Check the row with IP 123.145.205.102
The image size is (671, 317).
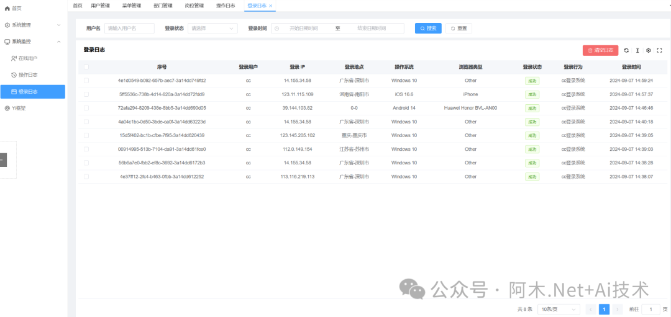(86, 135)
